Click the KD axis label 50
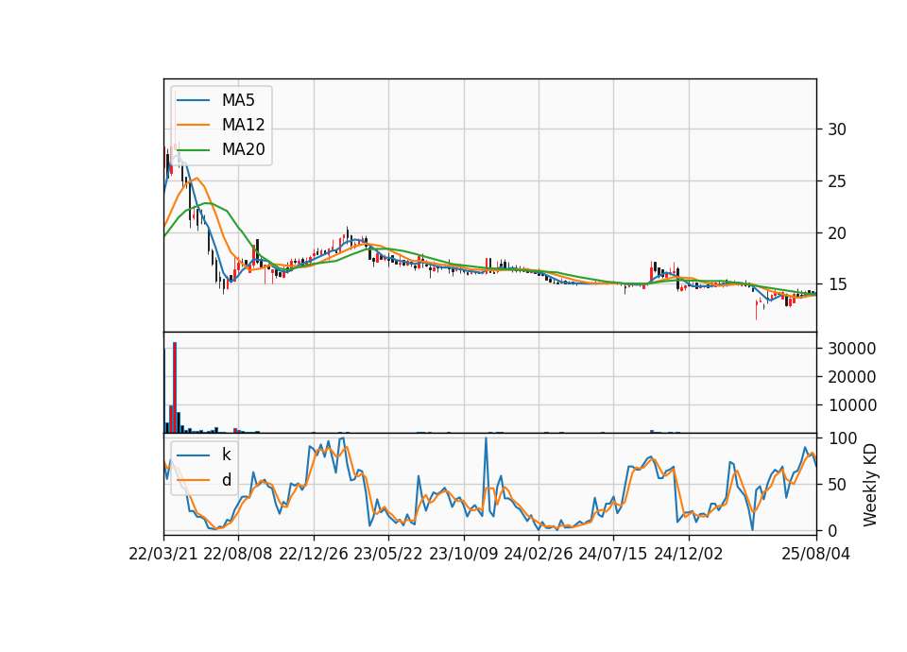The image size is (907, 652). pos(837,484)
